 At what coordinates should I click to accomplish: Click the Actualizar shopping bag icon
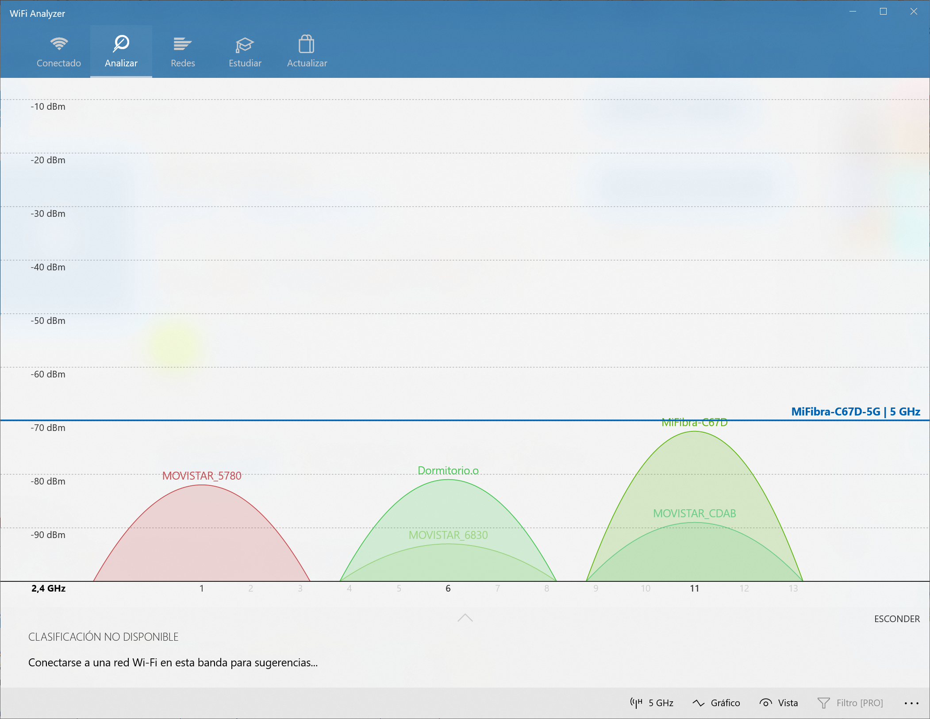point(306,44)
